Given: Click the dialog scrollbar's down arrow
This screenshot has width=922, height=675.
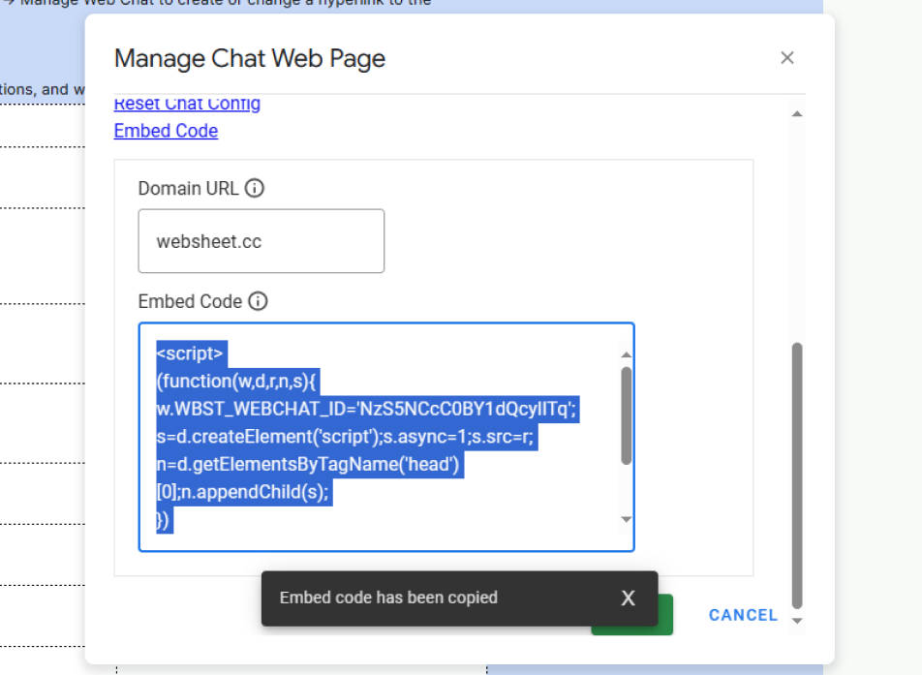Looking at the screenshot, I should 796,620.
